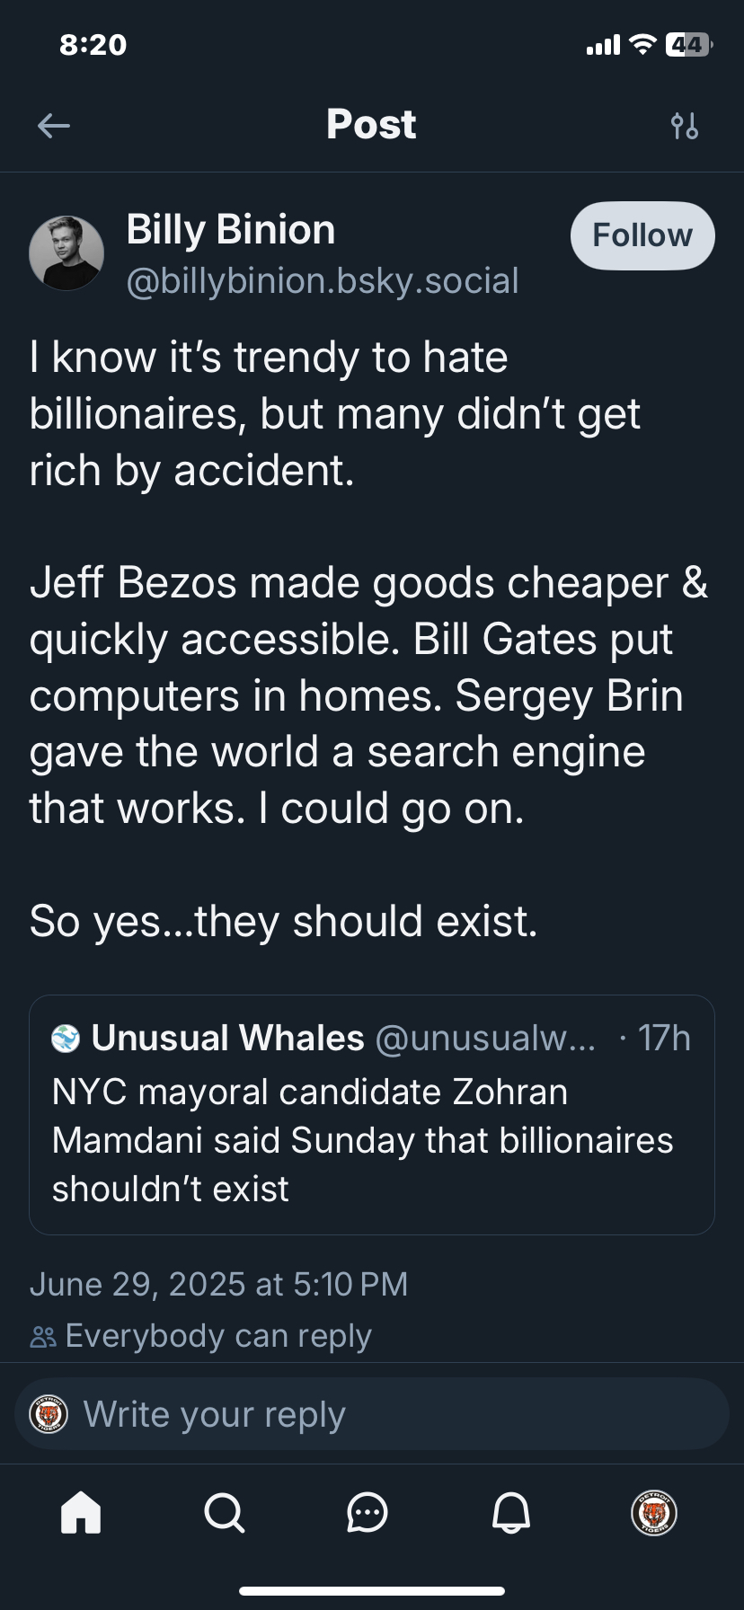Viewport: 744px width, 1610px height.
Task: Tap tiger avatar in reply box
Action: click(49, 1414)
